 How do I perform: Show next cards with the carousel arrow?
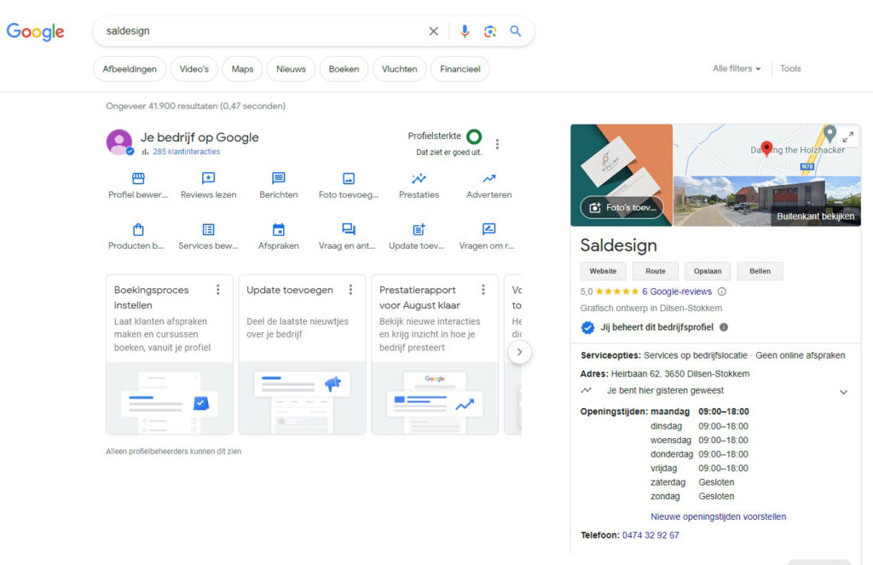[519, 352]
